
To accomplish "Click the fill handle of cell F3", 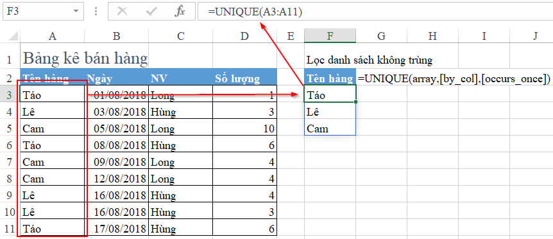I will [x=356, y=102].
